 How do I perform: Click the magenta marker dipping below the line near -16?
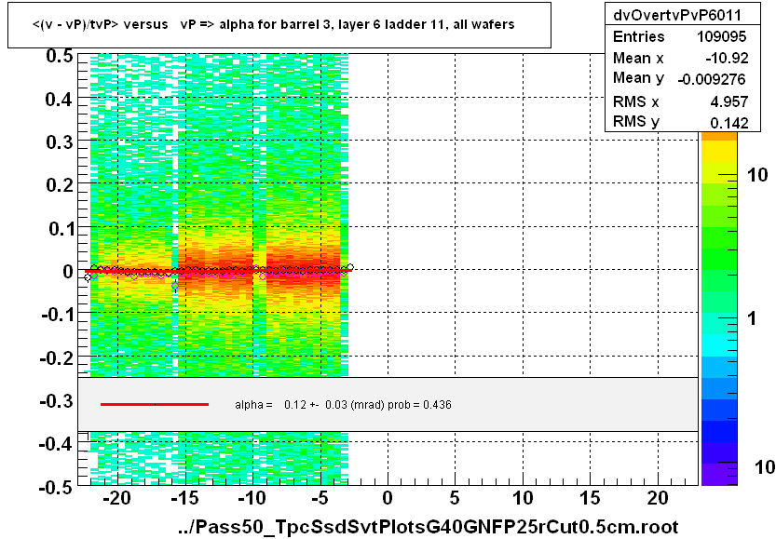pyautogui.click(x=175, y=285)
